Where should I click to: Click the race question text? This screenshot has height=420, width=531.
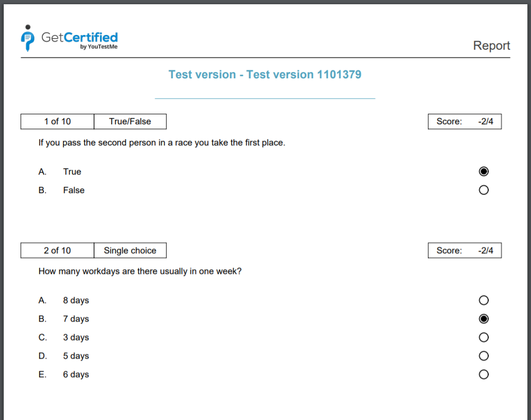coord(161,142)
